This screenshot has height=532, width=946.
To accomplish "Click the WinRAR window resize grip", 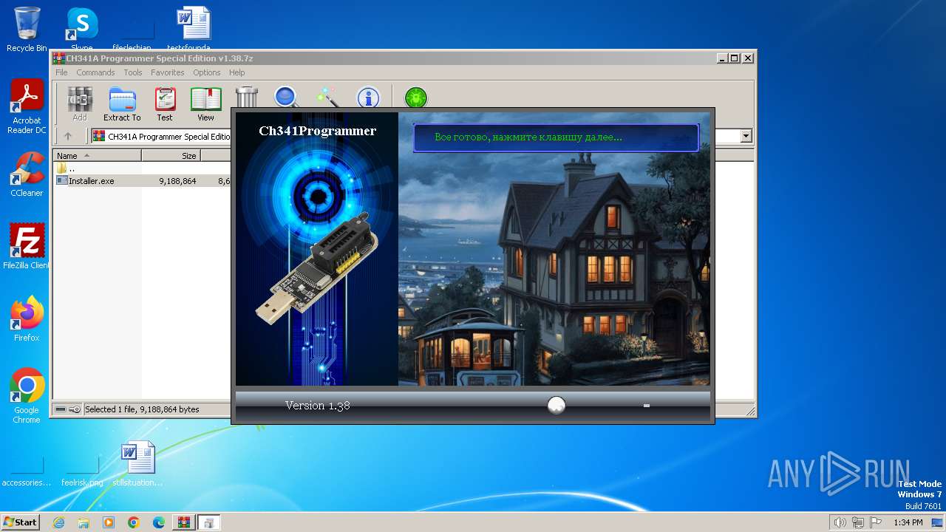I will point(750,411).
